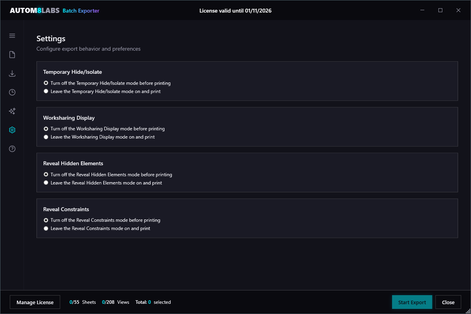Select turn off Reveal Hidden Elements mode
The width and height of the screenshot is (471, 314).
[46, 174]
